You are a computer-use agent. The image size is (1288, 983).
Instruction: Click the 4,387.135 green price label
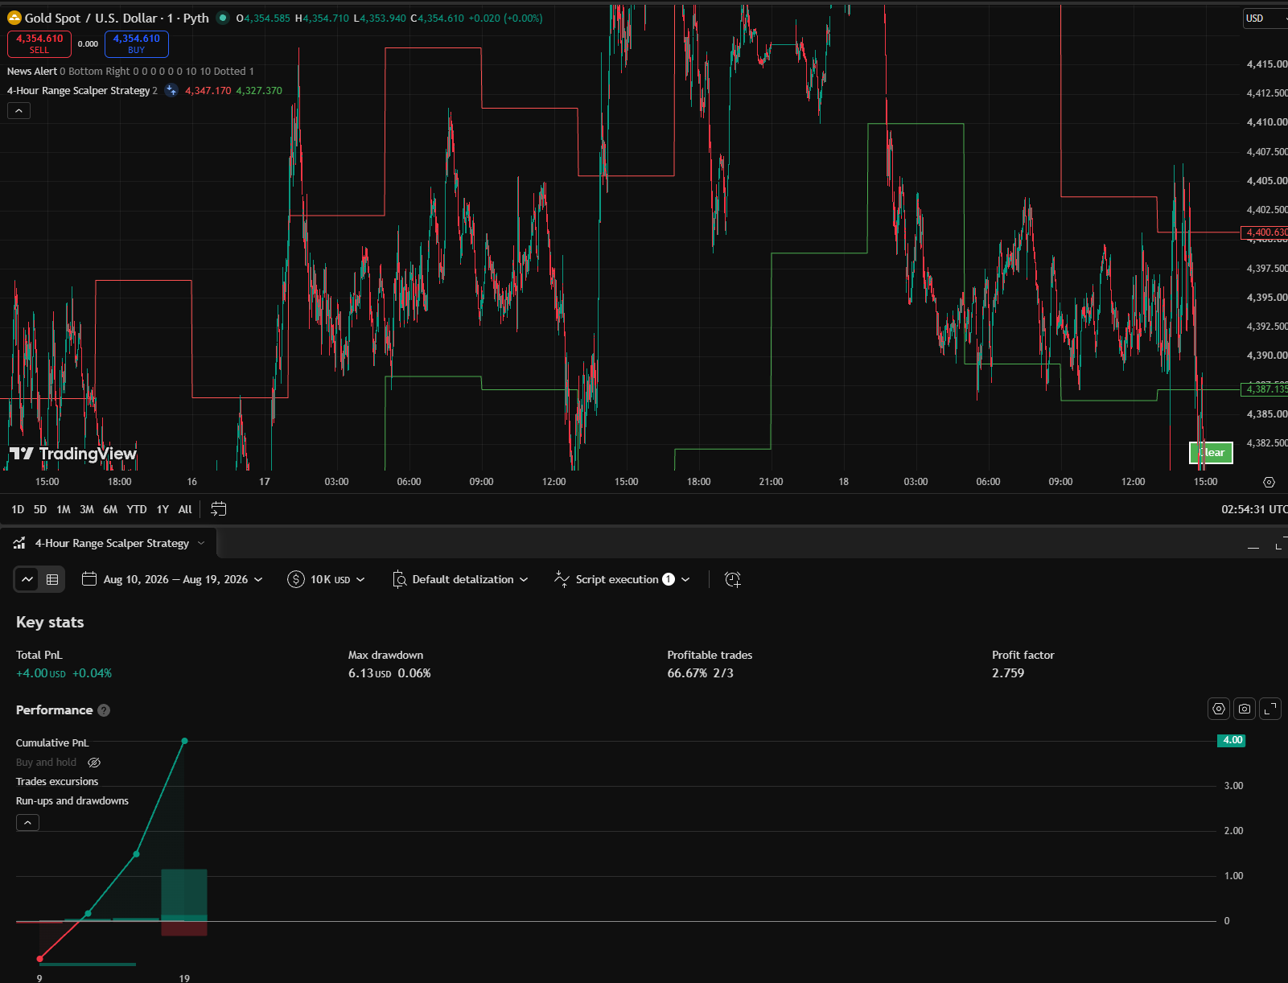[1265, 389]
